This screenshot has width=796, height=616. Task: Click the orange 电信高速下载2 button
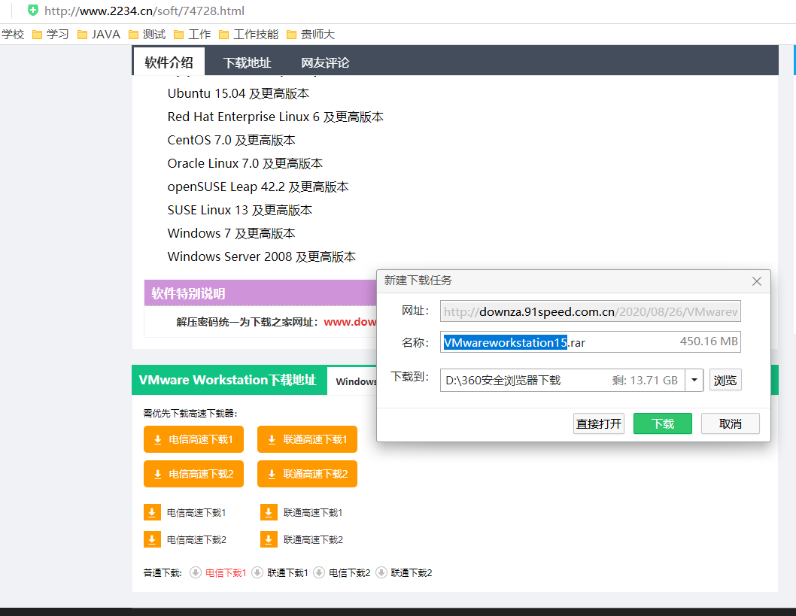193,474
